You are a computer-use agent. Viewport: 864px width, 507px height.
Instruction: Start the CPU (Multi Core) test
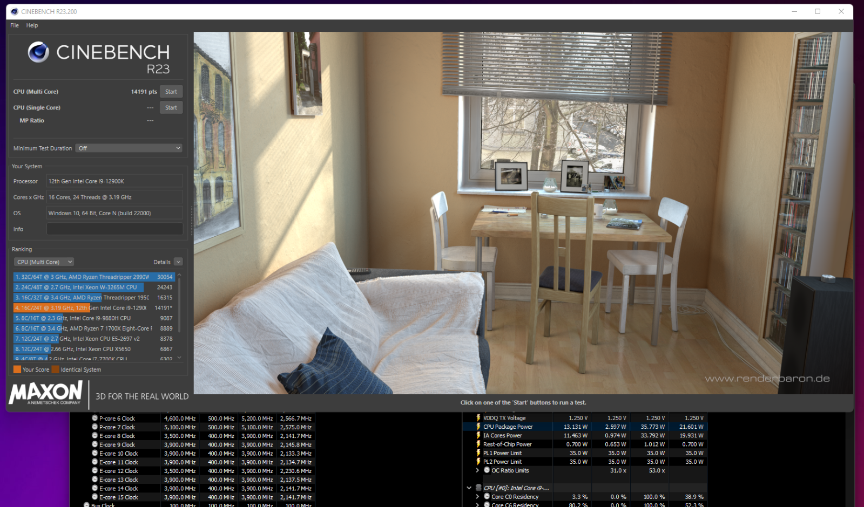171,92
